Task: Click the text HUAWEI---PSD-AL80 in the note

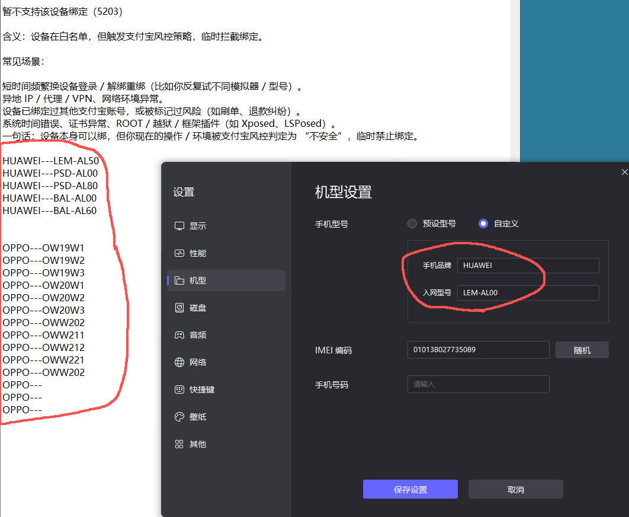Action: click(50, 186)
